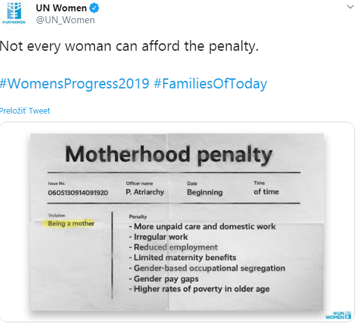Screen dimensions: 362x323
Task: Click the Preložiť Tweet translate link
Action: pos(24,111)
